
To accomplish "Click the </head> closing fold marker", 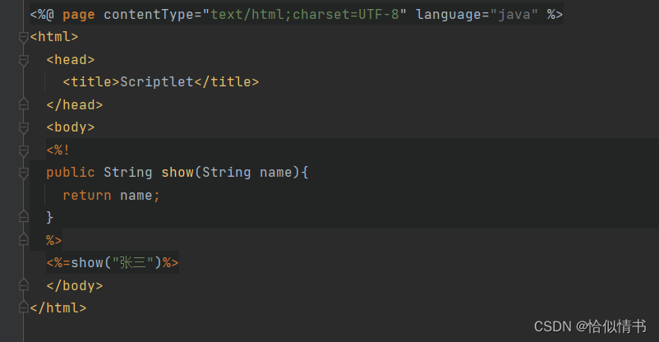I will (24, 104).
